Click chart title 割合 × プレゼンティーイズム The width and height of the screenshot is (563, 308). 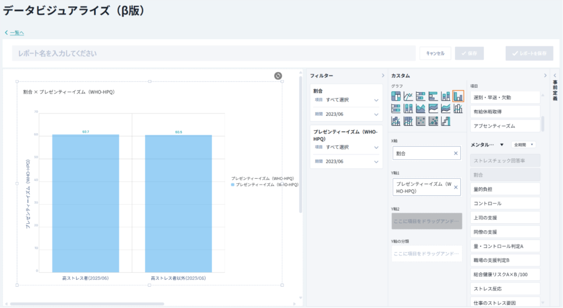[69, 92]
